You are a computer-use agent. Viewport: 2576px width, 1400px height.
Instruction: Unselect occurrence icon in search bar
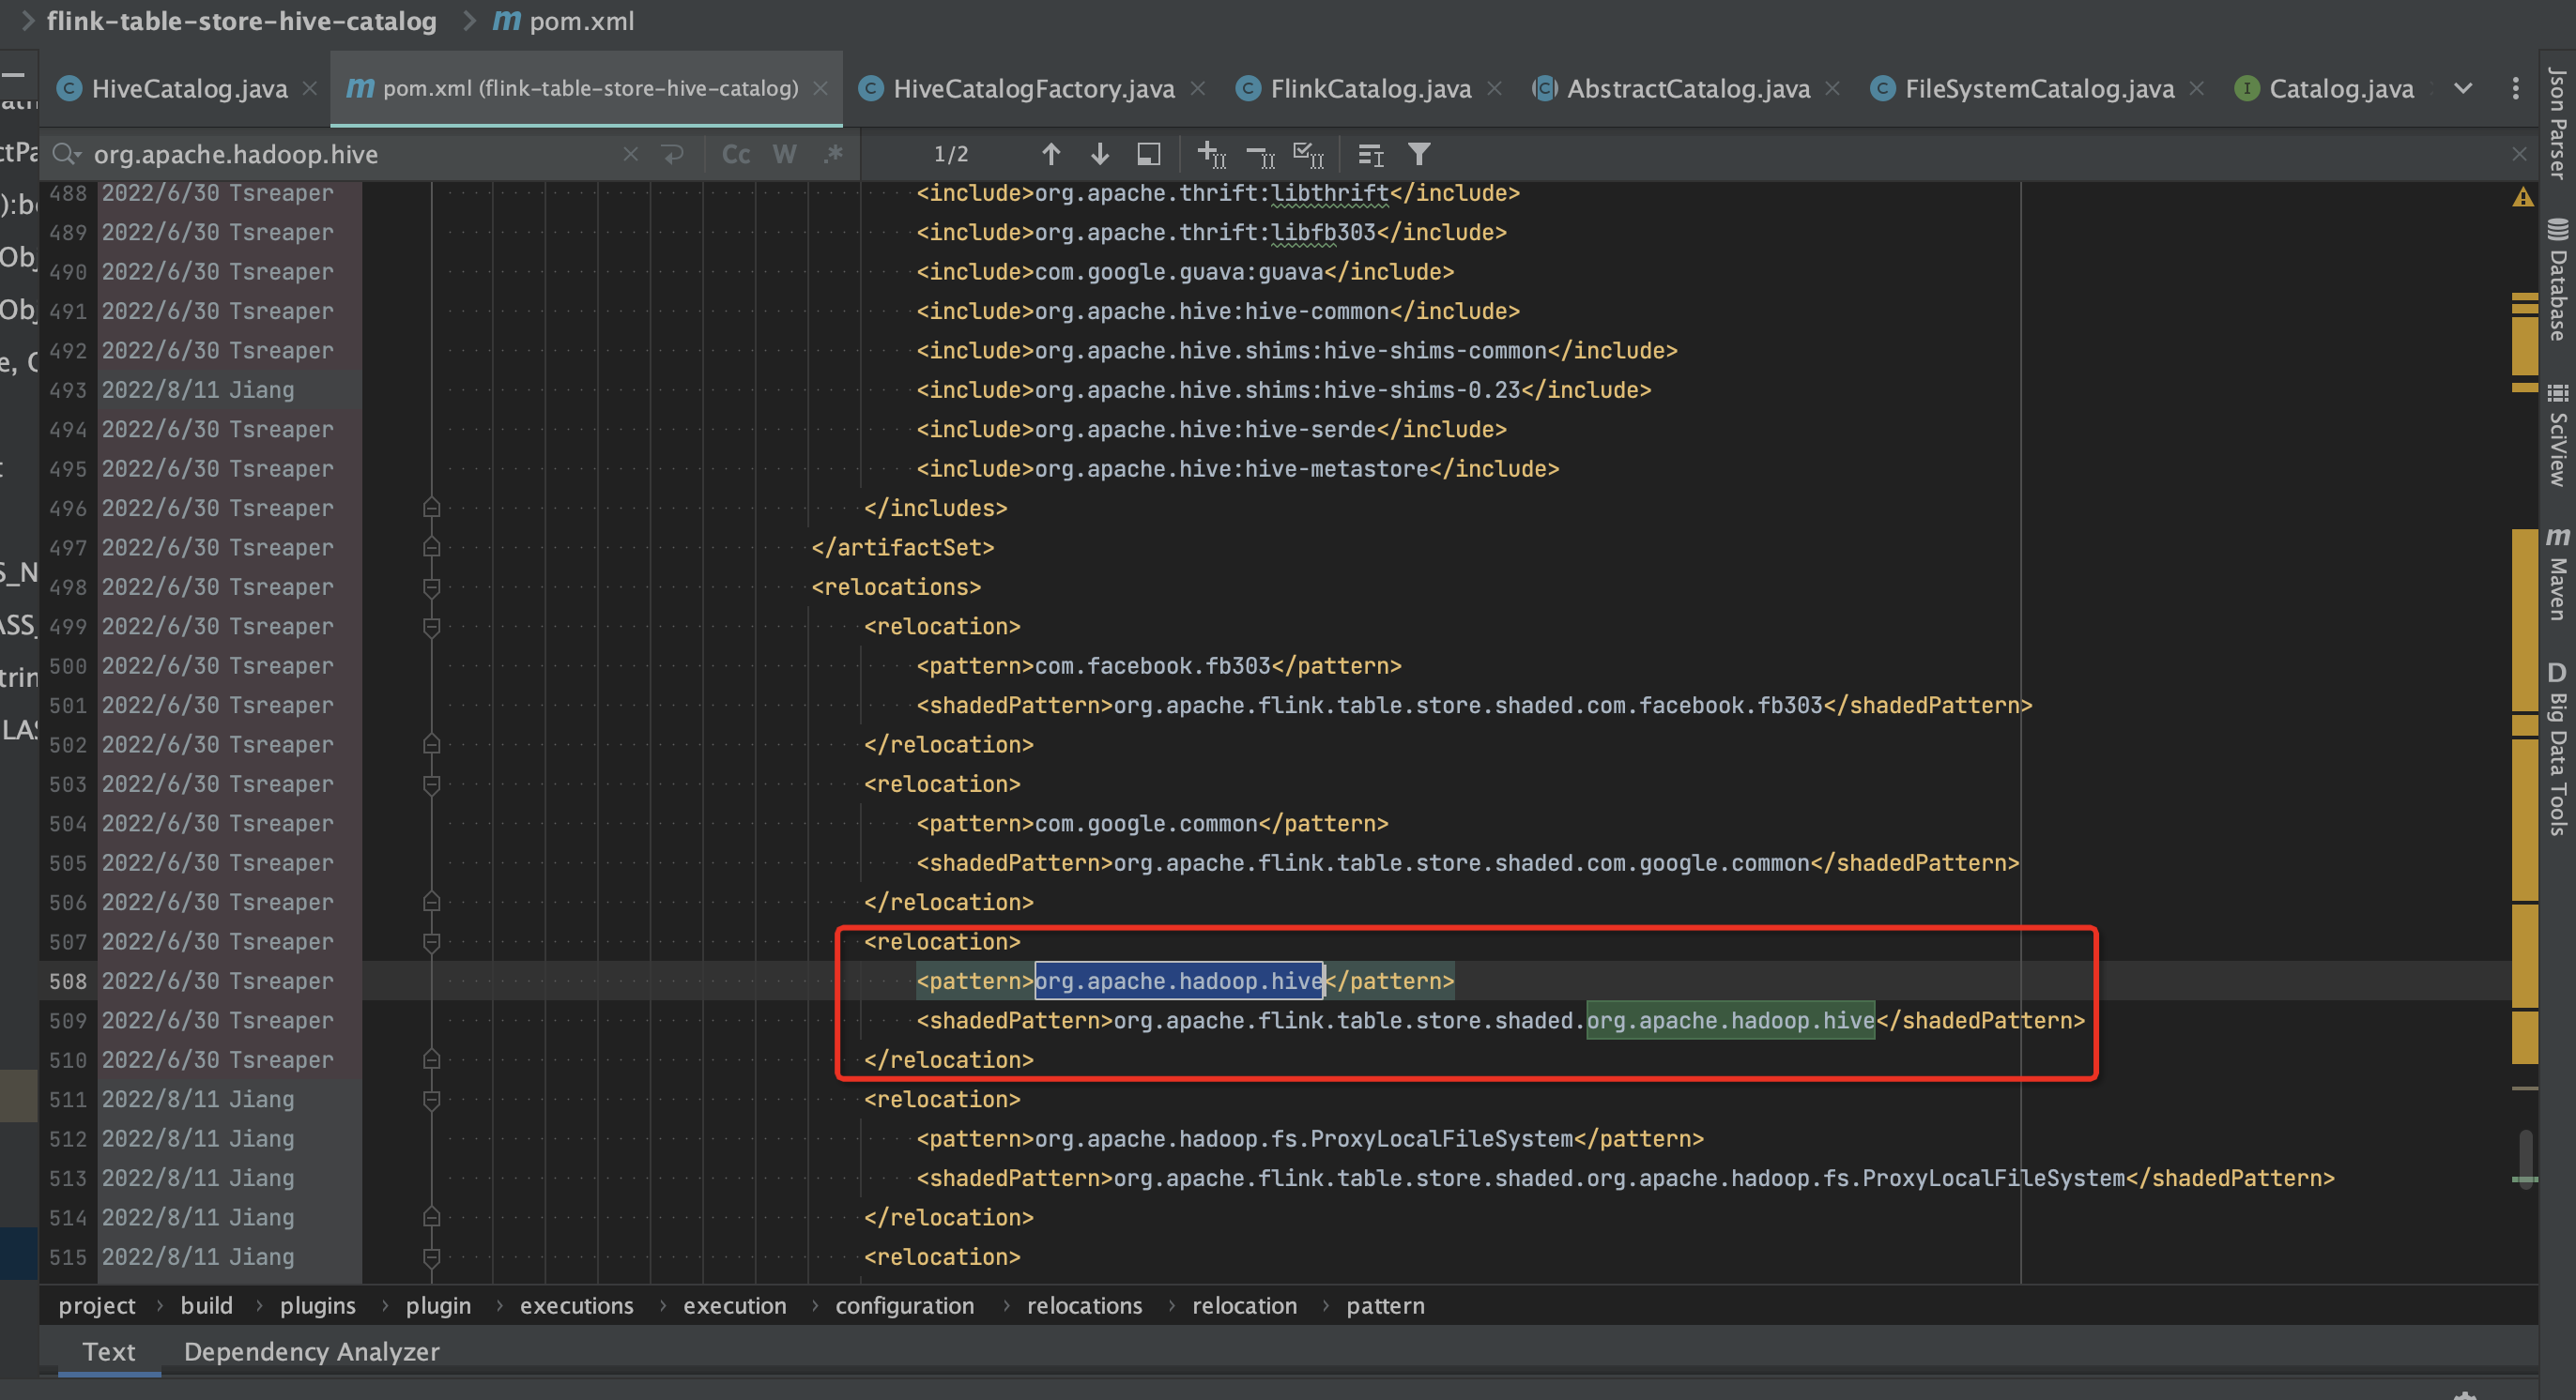[x=1260, y=154]
